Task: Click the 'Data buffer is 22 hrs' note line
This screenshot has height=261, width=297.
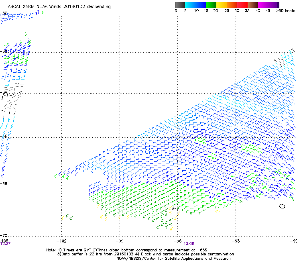Action: (145, 254)
